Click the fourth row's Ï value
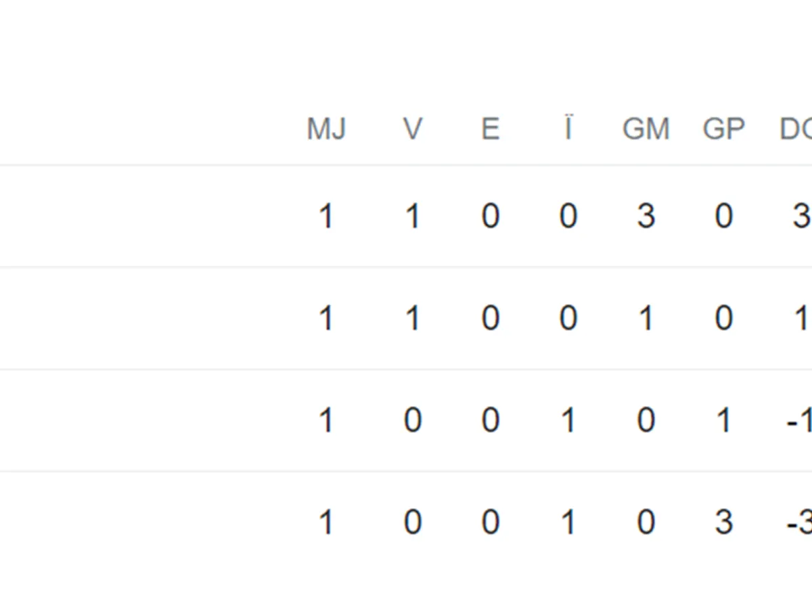The width and height of the screenshot is (812, 609). (x=568, y=522)
